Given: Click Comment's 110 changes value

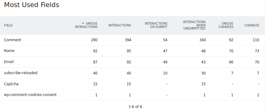Looking at the screenshot, I should click(x=256, y=40).
